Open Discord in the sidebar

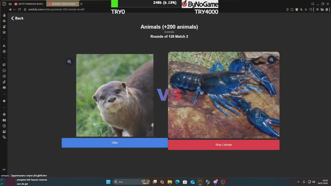coord(4,88)
